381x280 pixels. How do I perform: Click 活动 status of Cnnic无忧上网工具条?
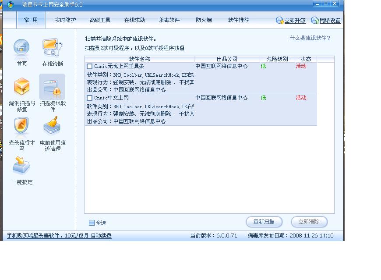click(x=301, y=66)
